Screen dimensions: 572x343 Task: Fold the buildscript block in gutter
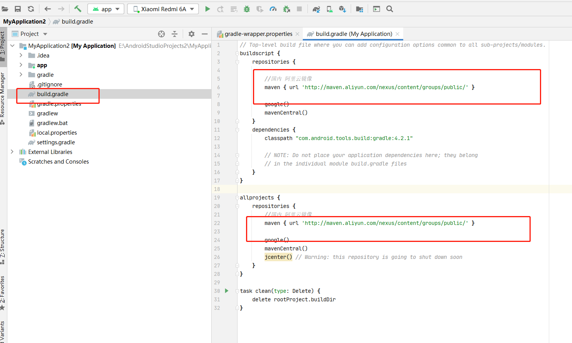[x=237, y=53]
